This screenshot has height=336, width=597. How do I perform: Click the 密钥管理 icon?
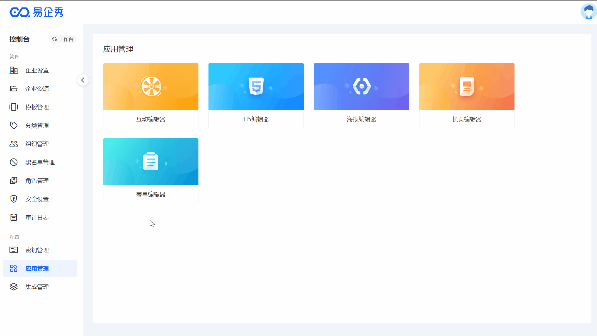(14, 250)
